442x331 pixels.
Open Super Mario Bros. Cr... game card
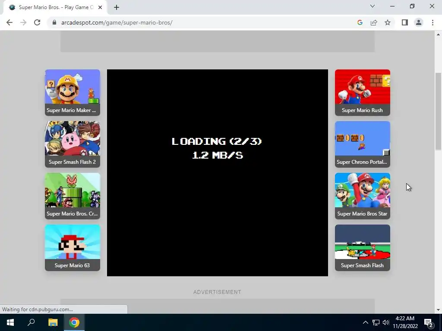point(73,196)
